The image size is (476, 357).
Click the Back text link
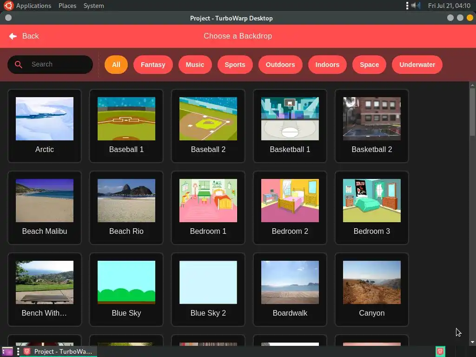[x=30, y=36]
